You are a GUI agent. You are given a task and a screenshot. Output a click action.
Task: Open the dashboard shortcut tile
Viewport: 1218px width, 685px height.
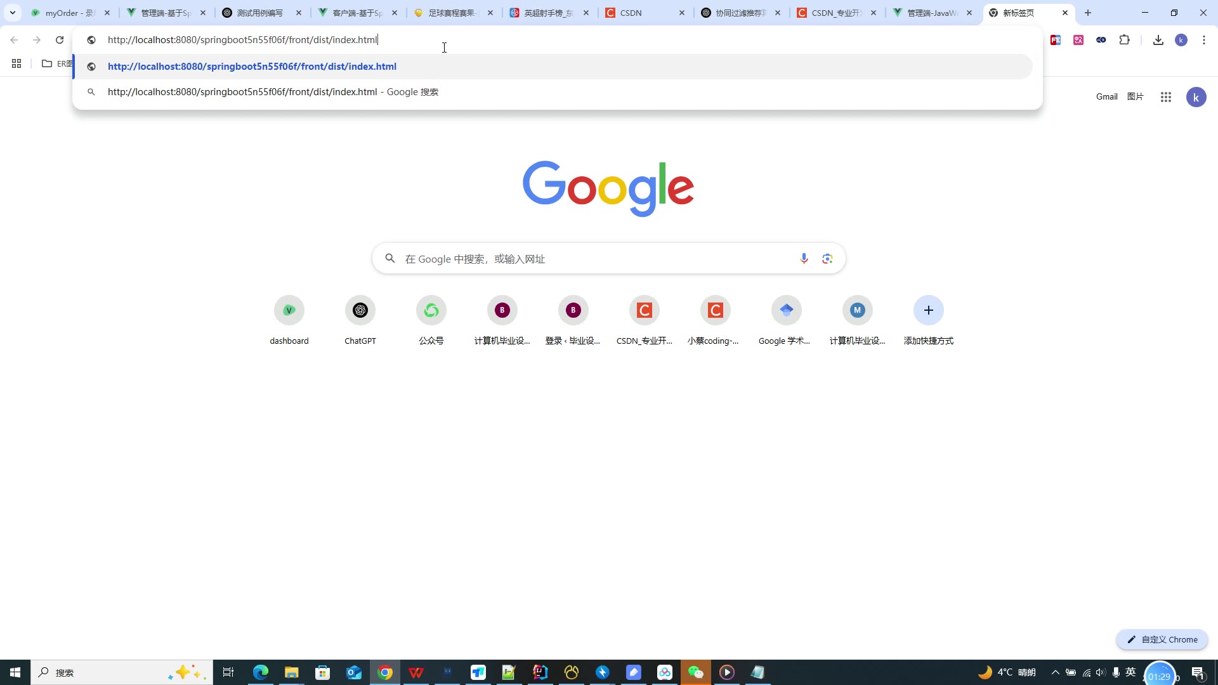click(289, 311)
